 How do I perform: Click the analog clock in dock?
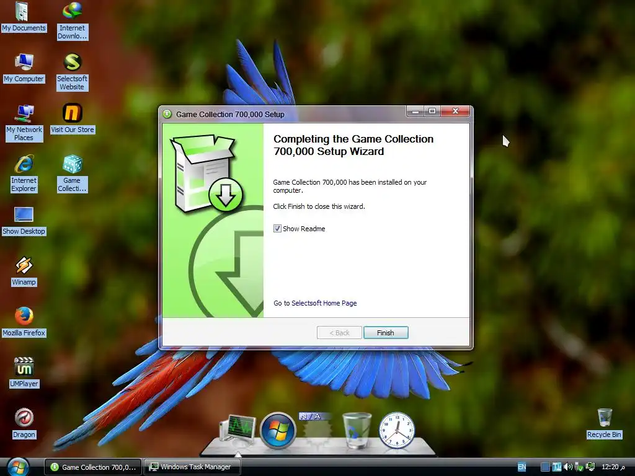point(397,430)
